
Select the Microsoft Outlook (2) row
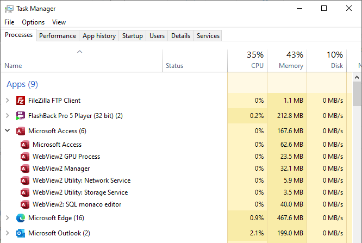coord(177,233)
